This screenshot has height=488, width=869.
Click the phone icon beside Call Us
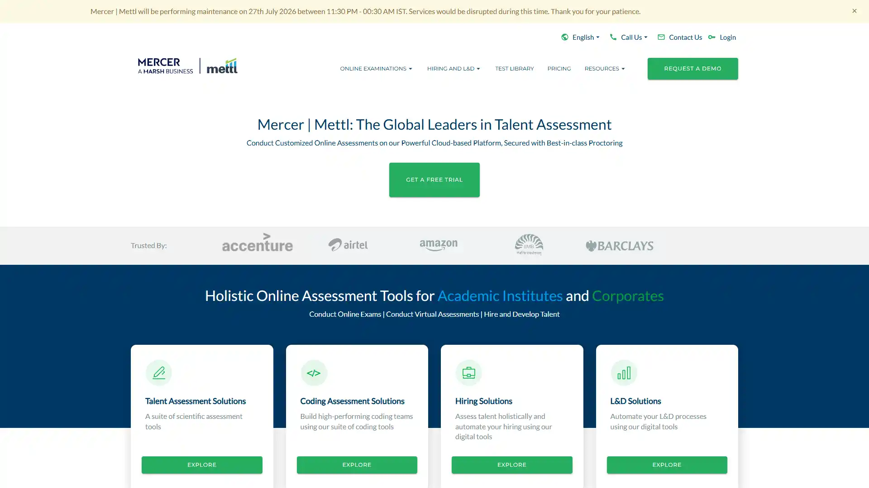(x=613, y=37)
